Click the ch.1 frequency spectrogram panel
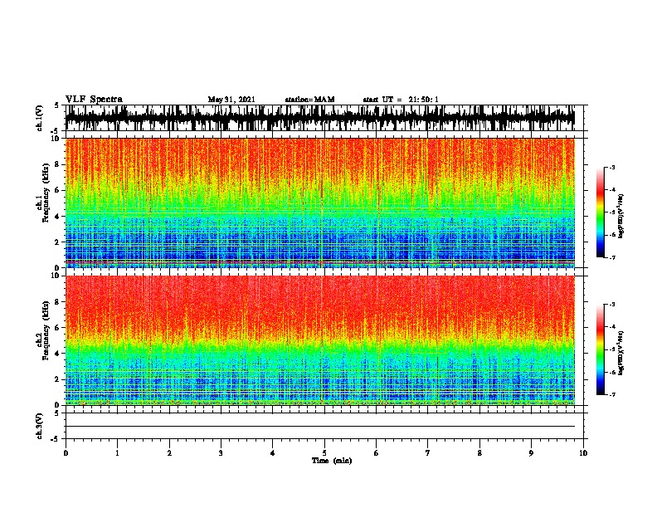 pos(320,203)
